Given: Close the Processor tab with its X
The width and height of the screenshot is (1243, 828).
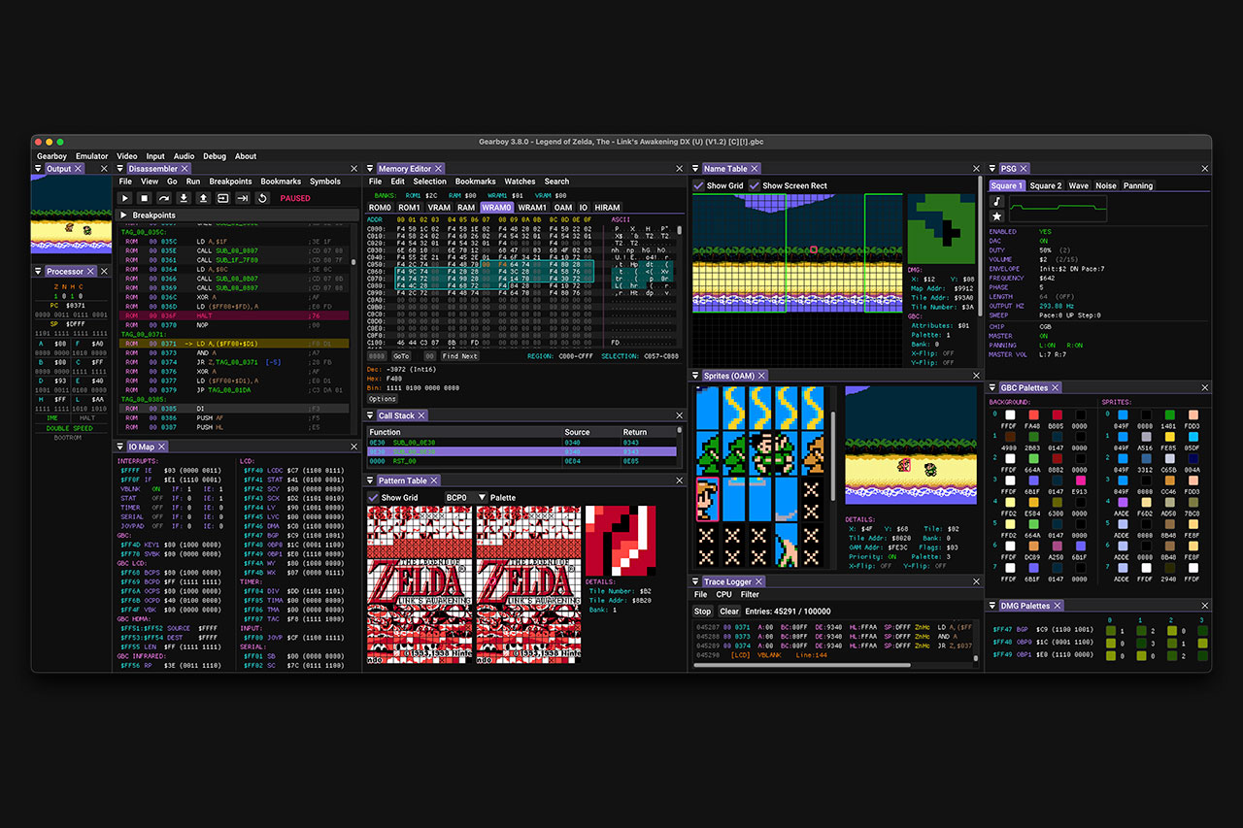Looking at the screenshot, I should click(x=91, y=272).
